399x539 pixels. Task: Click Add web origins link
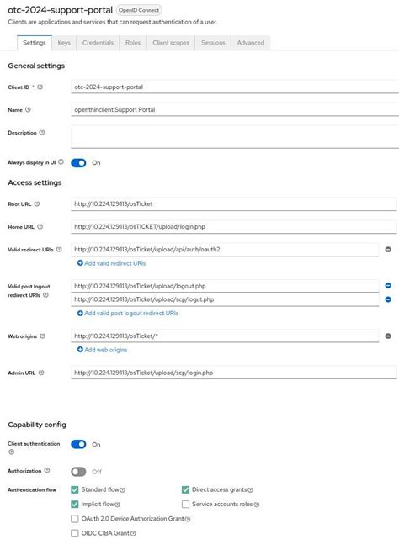coord(102,350)
